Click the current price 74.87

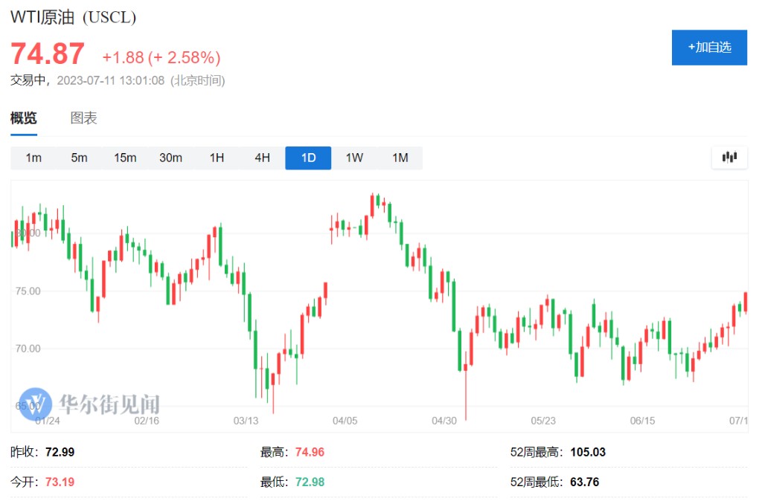click(48, 54)
